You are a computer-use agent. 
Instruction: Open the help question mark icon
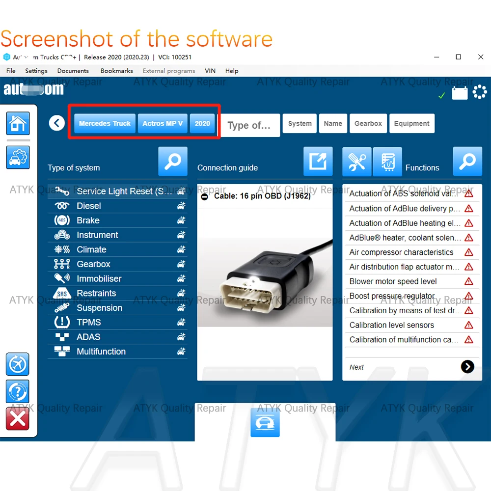(18, 391)
